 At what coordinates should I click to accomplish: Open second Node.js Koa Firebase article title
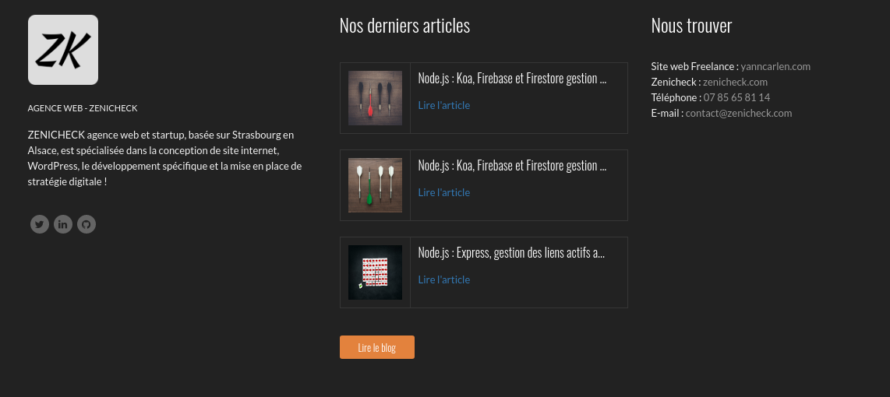(512, 166)
